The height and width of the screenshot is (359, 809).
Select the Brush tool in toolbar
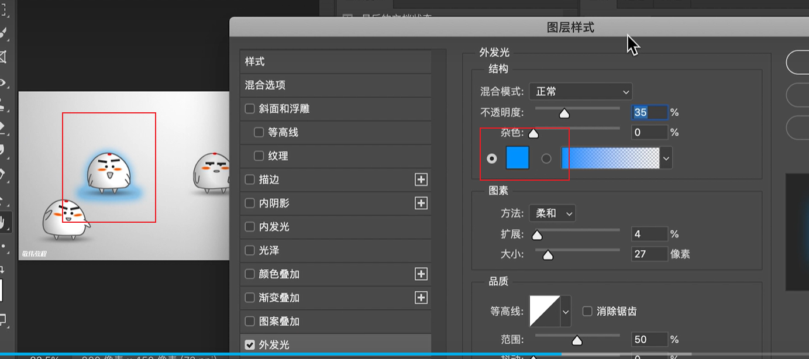3,32
